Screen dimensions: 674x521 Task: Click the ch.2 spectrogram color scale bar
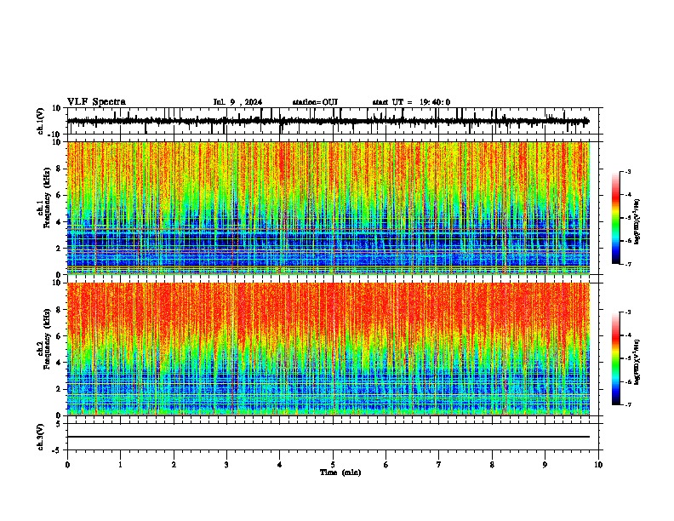coord(615,358)
